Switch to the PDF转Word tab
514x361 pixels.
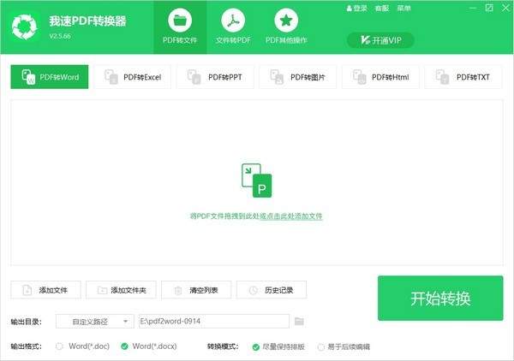[50, 77]
